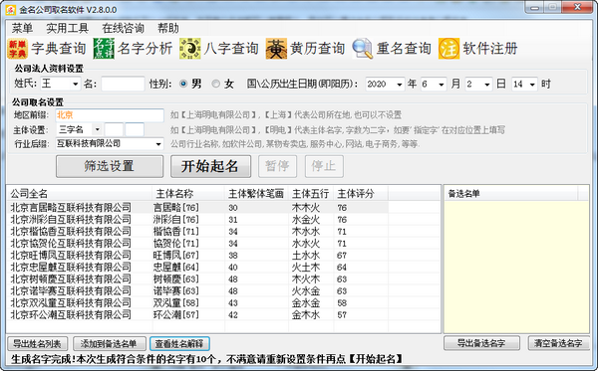The image size is (598, 371).
Task: Click the 导出备选名字 button
Action: pos(481,343)
